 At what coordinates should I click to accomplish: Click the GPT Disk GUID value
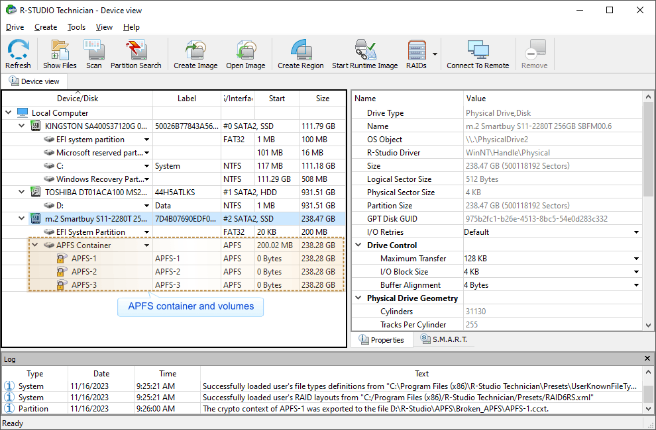[537, 218]
